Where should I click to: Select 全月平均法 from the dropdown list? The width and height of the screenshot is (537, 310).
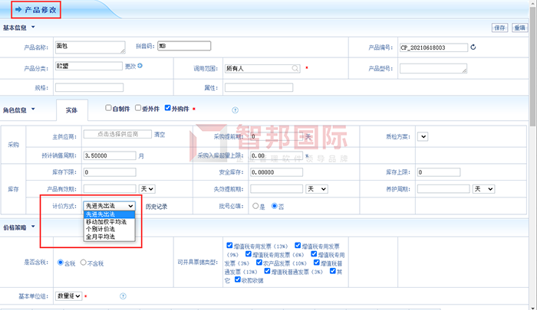100,237
